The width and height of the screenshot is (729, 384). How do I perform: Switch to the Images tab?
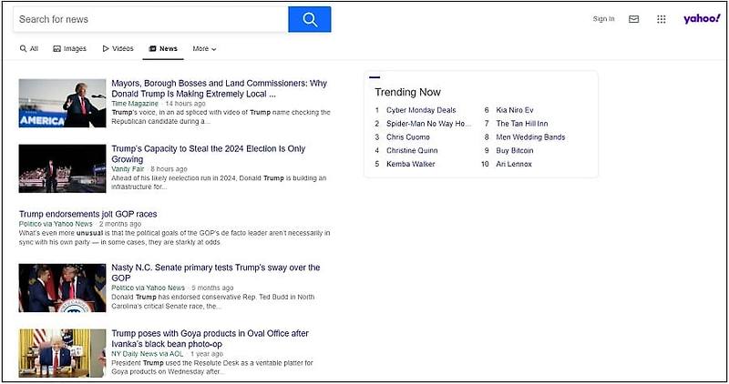pyautogui.click(x=70, y=48)
